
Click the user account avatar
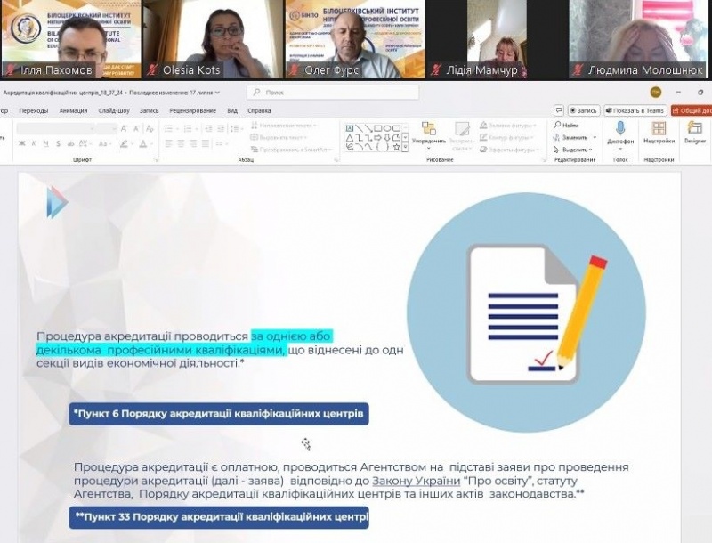pyautogui.click(x=655, y=92)
